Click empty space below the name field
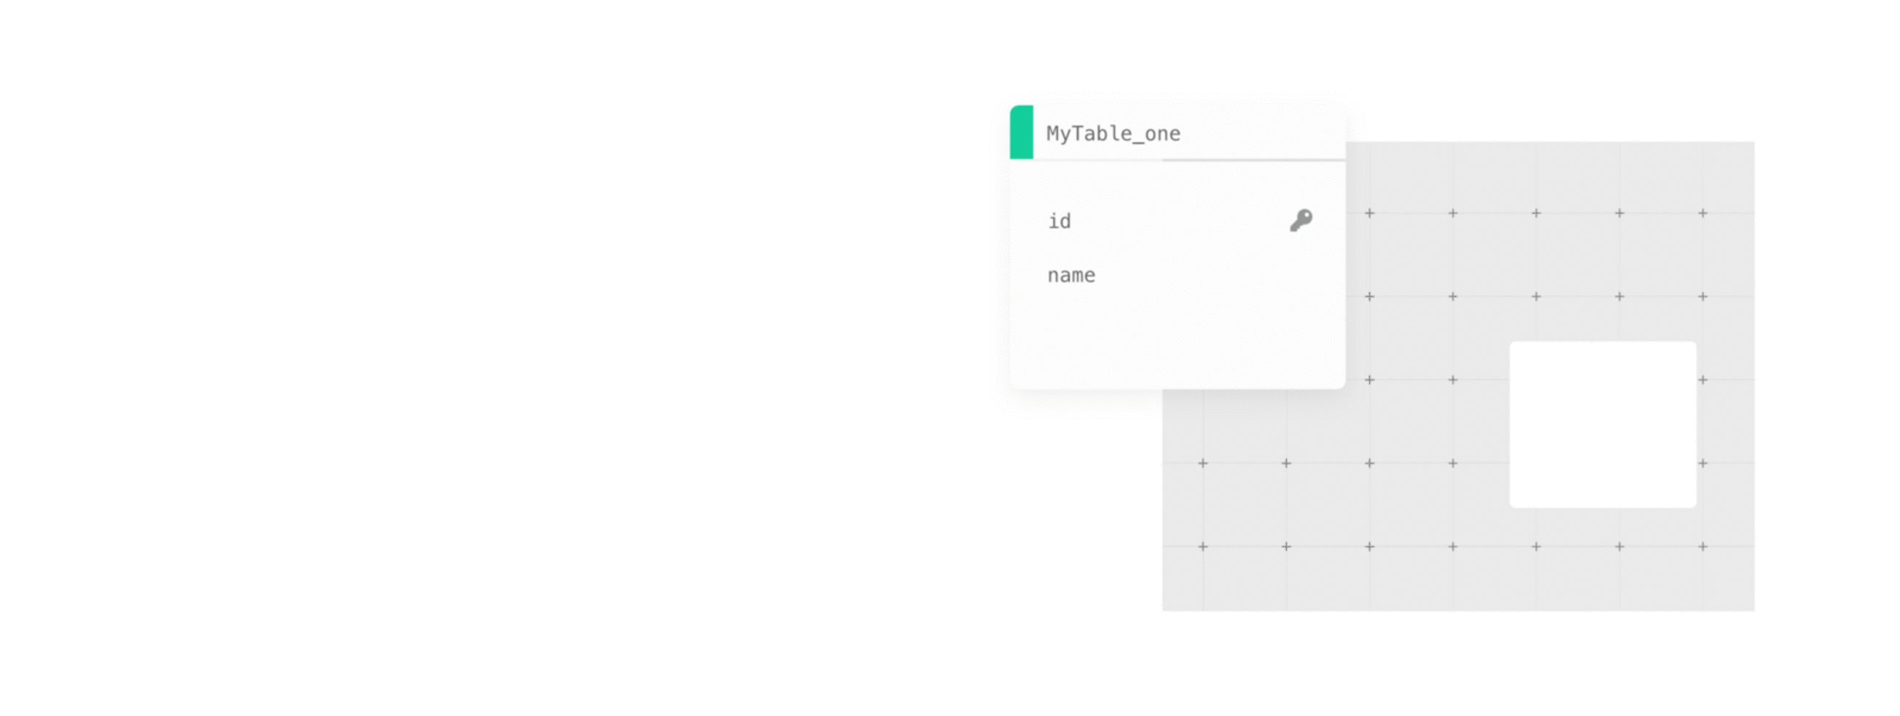This screenshot has width=1900, height=716. coord(1177,339)
